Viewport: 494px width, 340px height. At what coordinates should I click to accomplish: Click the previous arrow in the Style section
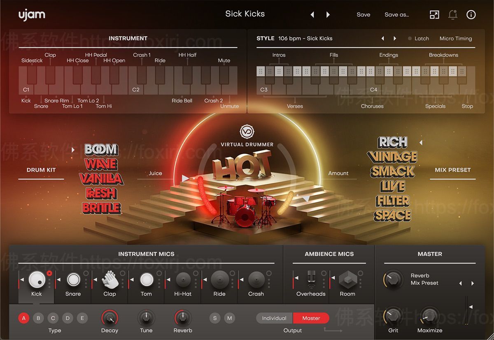(x=382, y=38)
